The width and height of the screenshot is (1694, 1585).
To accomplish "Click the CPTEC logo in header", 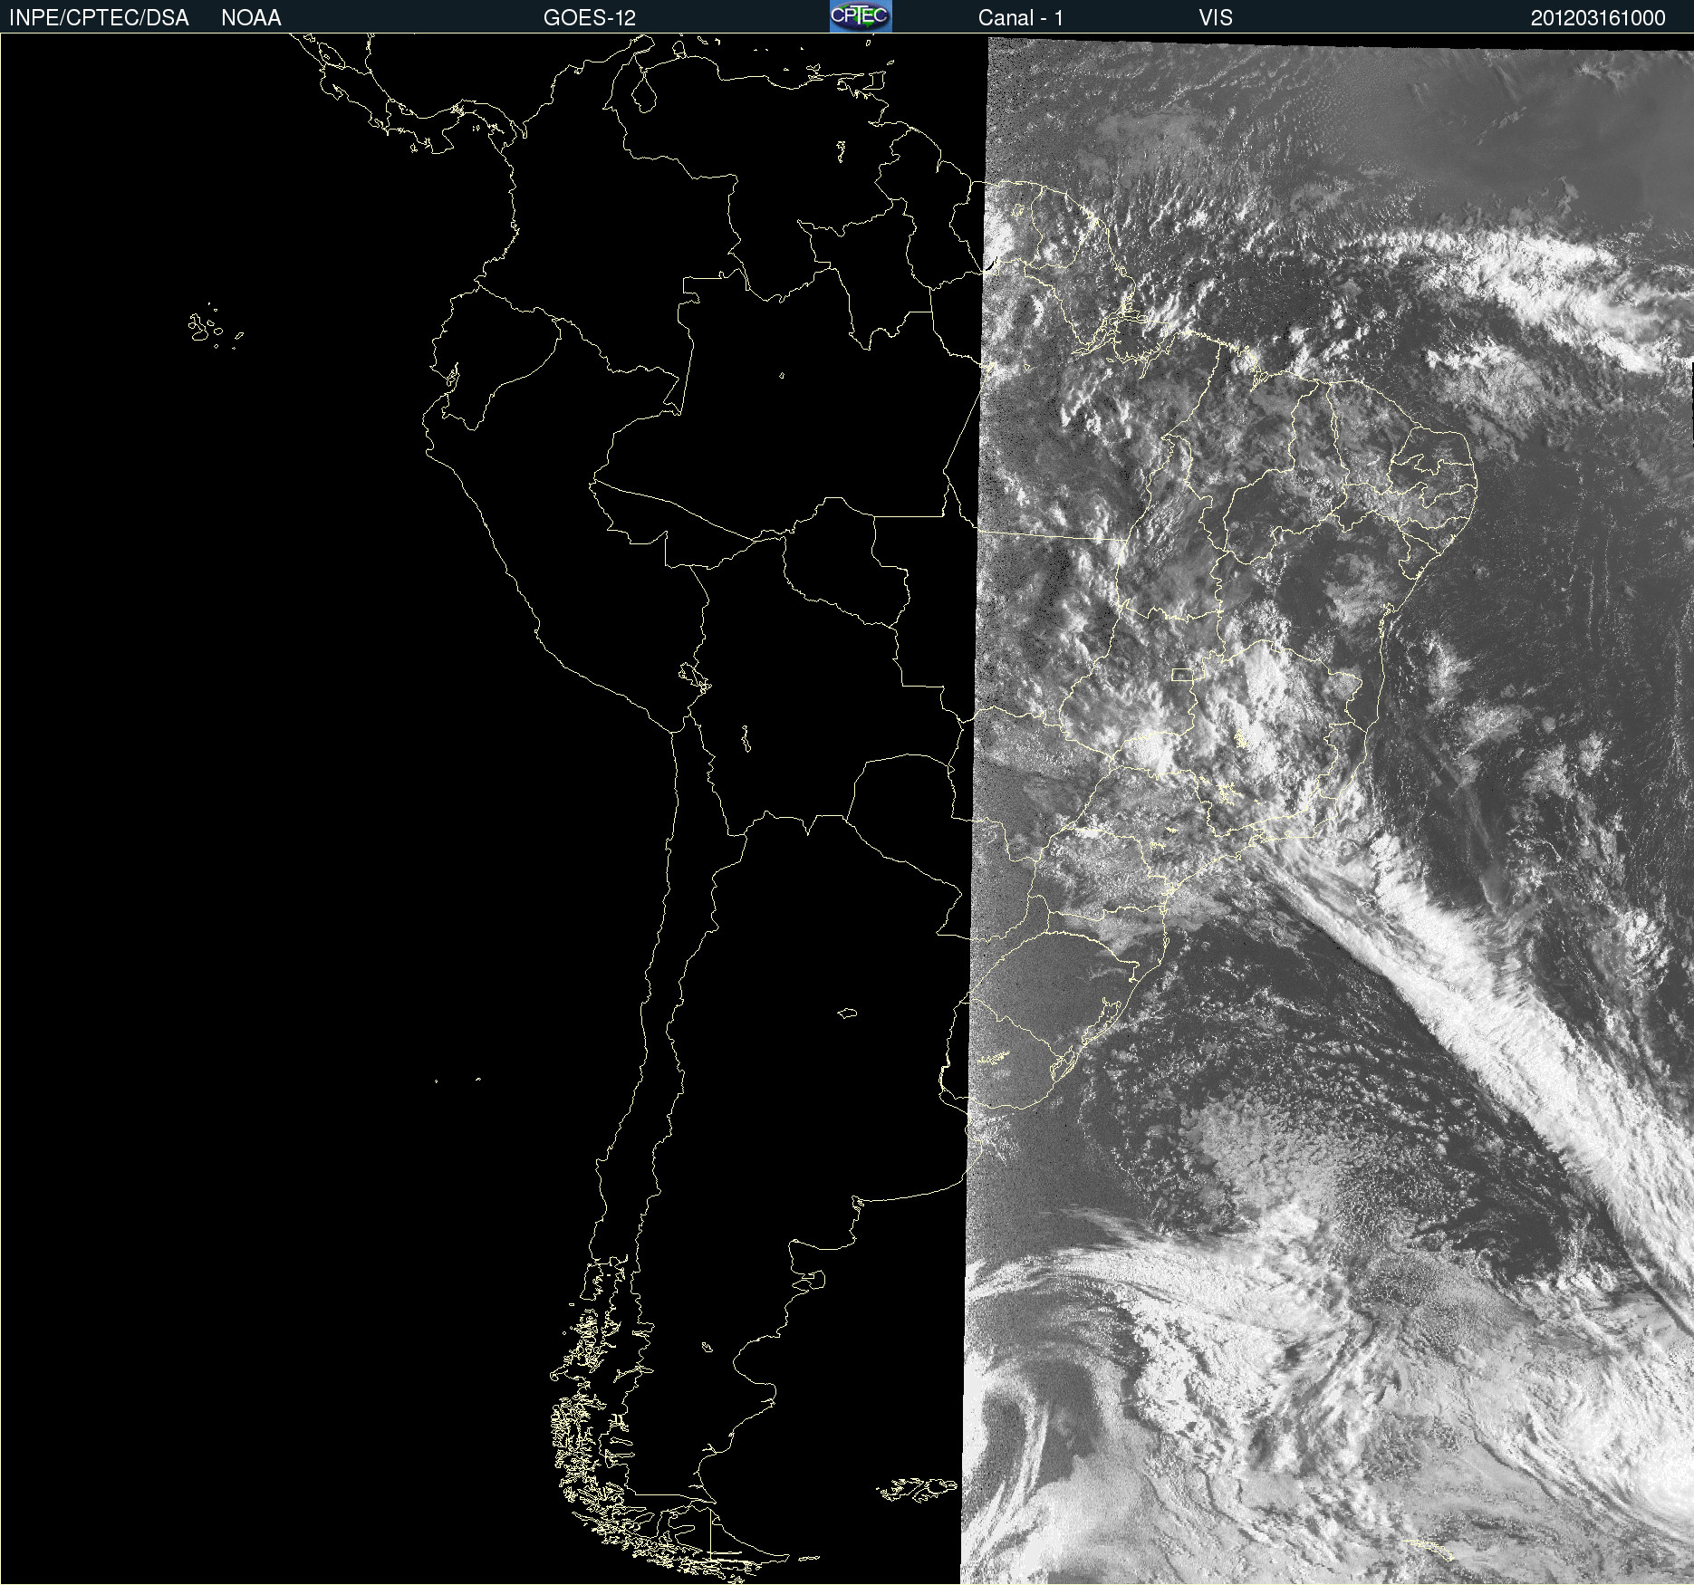I will [x=861, y=16].
